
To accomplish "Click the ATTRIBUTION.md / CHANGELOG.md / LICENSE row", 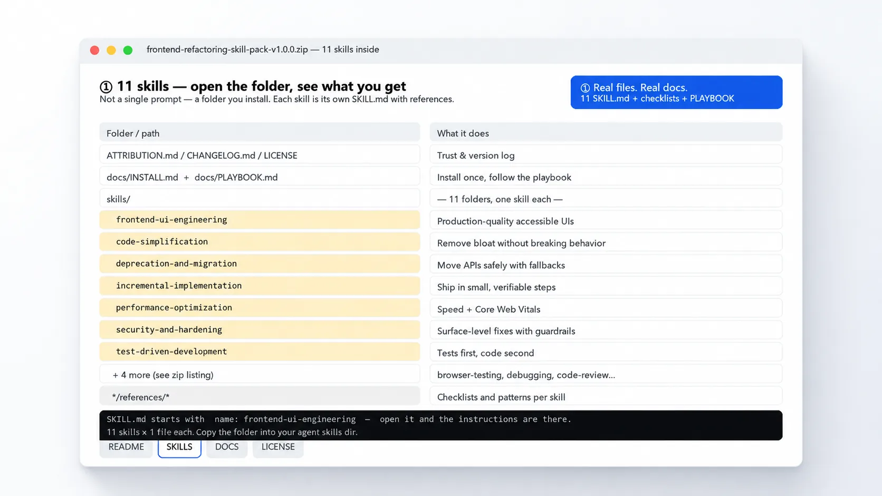I will [260, 155].
